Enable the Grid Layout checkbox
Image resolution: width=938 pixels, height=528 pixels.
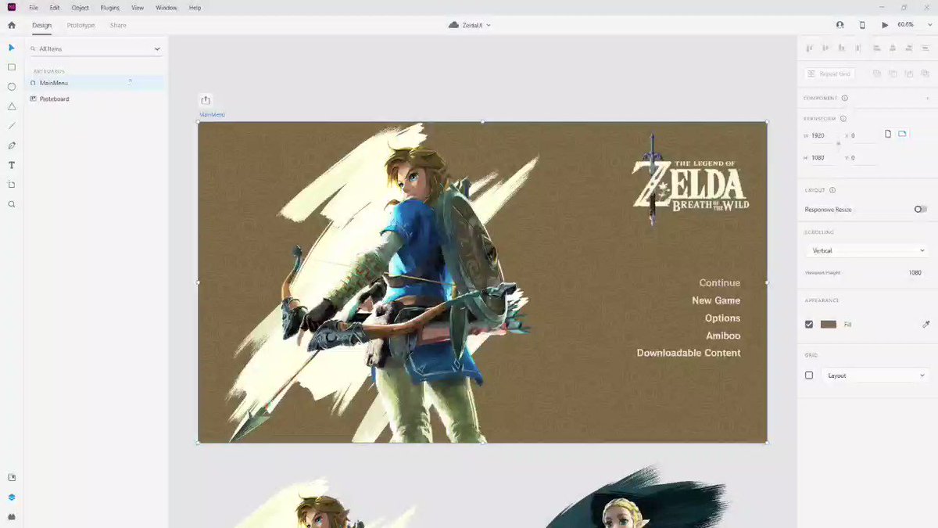point(809,375)
